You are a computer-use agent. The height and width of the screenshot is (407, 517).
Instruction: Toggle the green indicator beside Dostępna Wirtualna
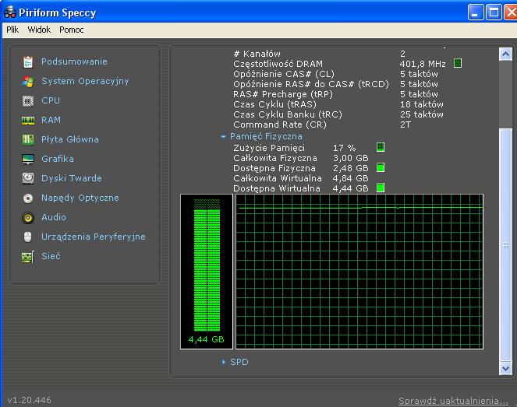381,188
